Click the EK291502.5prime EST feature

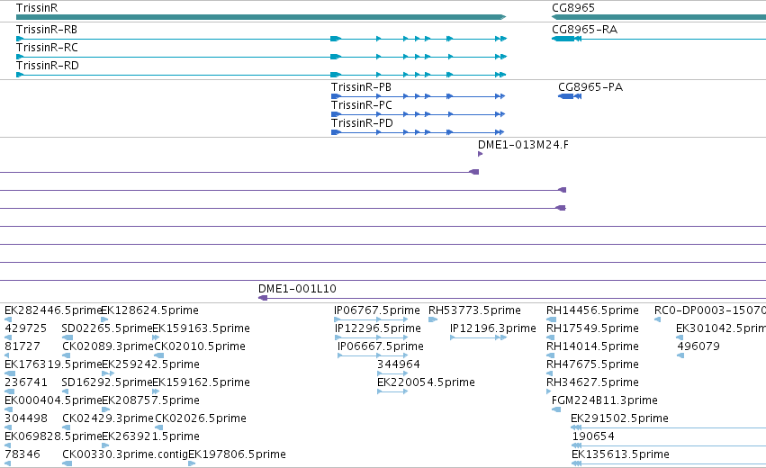(668, 427)
